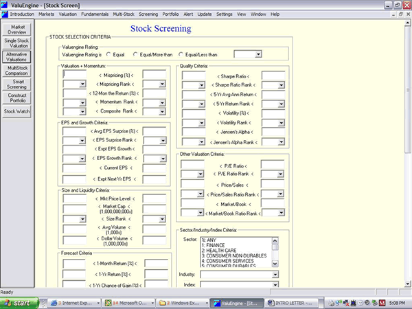
Task: Open the Valuation menu
Action: tap(67, 14)
